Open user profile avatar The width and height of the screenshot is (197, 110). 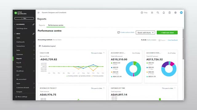[x=181, y=13]
